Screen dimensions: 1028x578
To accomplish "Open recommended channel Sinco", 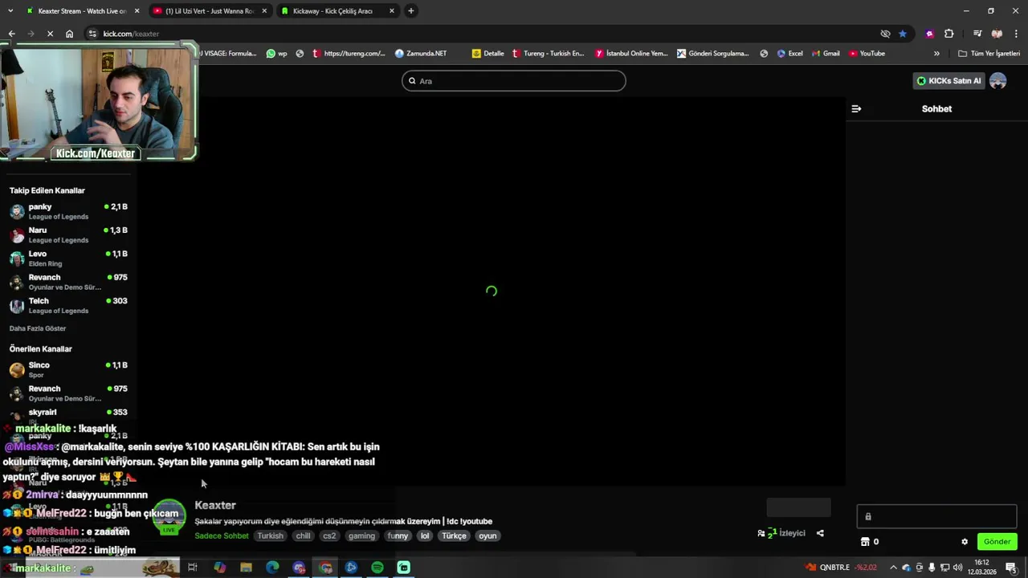I will [x=69, y=369].
